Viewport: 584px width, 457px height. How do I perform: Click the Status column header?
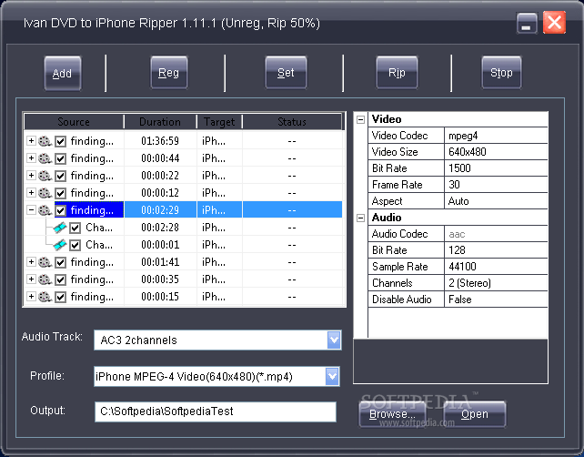pos(292,122)
